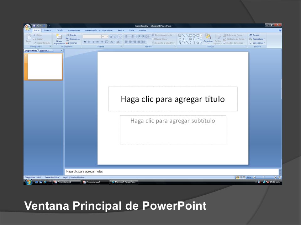This screenshot has height=225, width=301.
Task: Click the numbered list icon
Action: tap(133, 37)
